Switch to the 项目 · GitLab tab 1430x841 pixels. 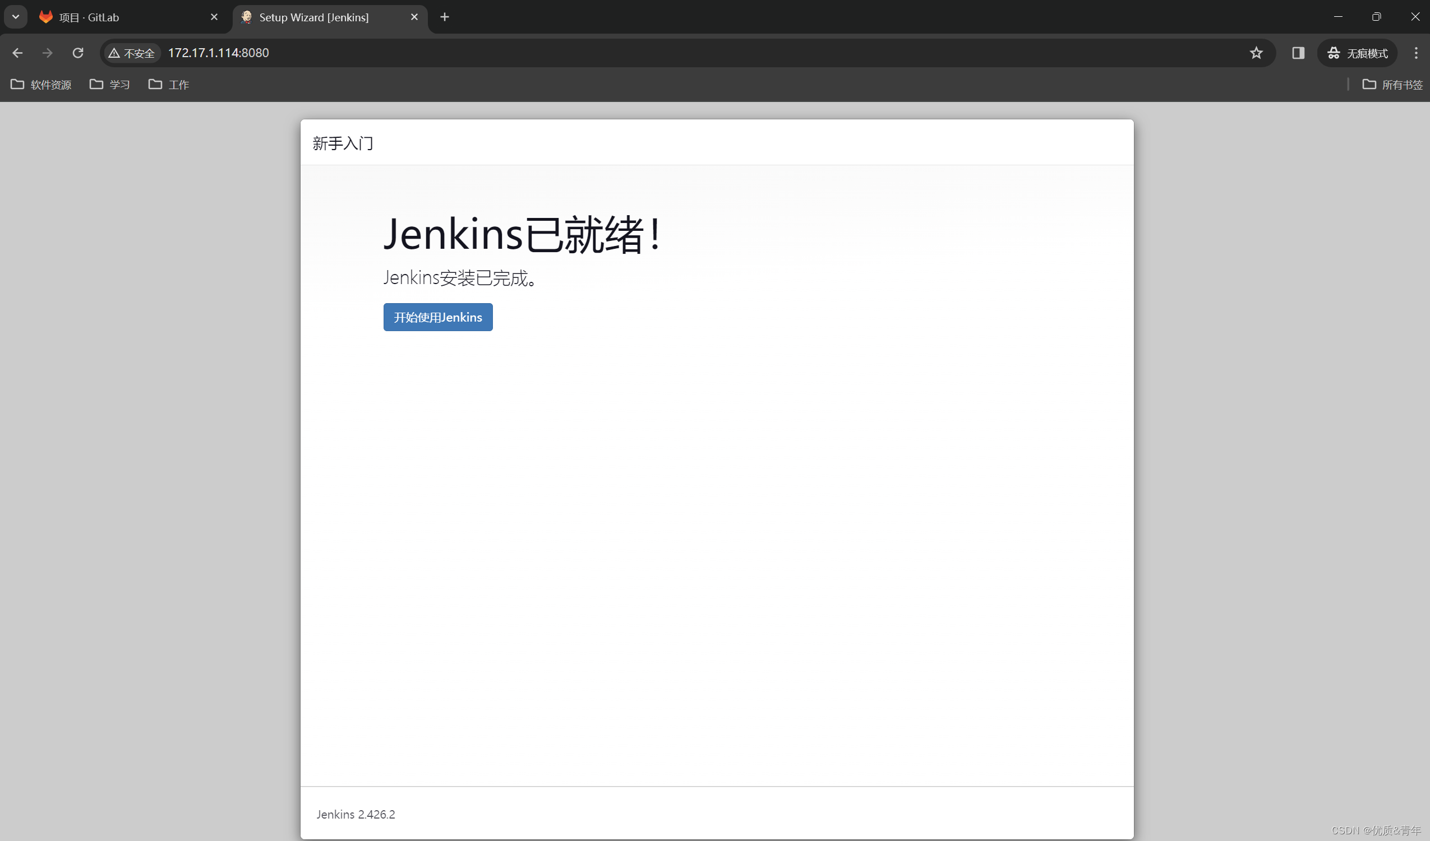pyautogui.click(x=130, y=17)
